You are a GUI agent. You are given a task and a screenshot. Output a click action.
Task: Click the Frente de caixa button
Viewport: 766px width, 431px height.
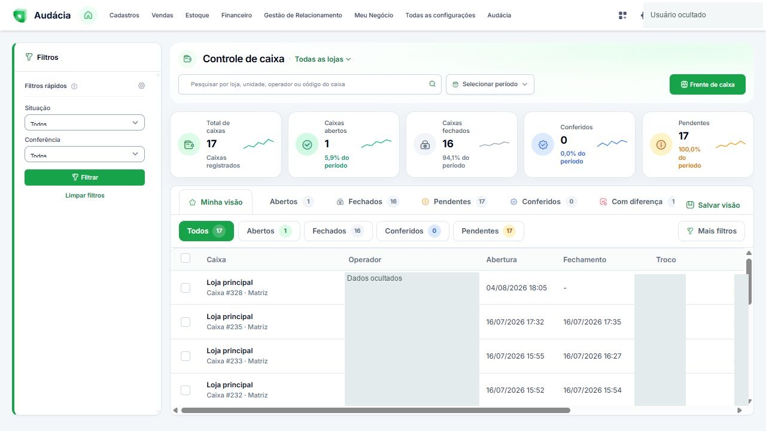click(x=707, y=84)
